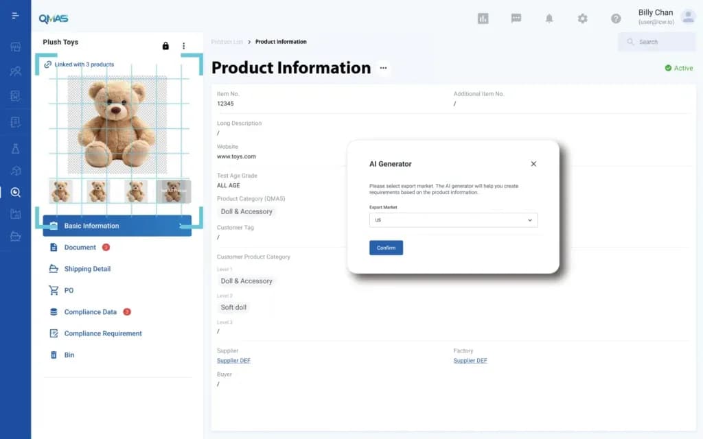Select the first teddy bear thumbnail
The height and width of the screenshot is (439, 703).
(x=61, y=191)
